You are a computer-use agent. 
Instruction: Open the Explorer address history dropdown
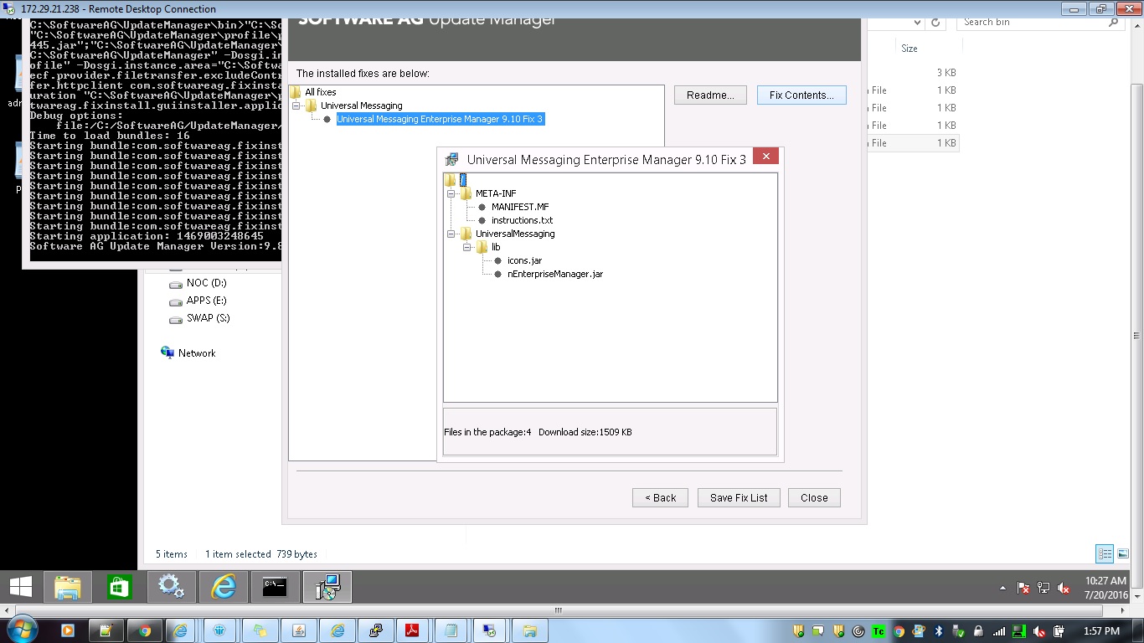[x=917, y=23]
